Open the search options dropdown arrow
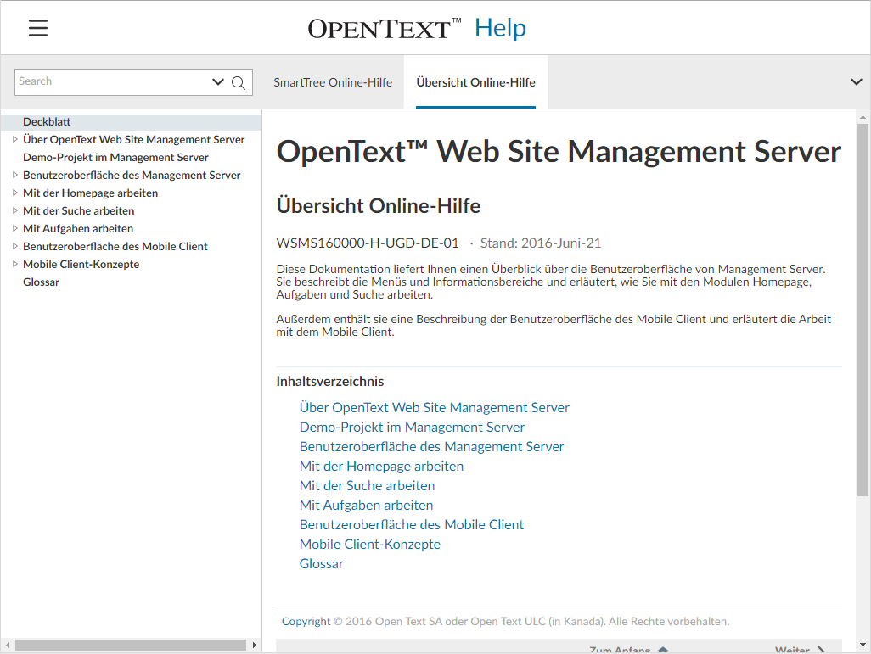The width and height of the screenshot is (871, 654). (x=217, y=82)
